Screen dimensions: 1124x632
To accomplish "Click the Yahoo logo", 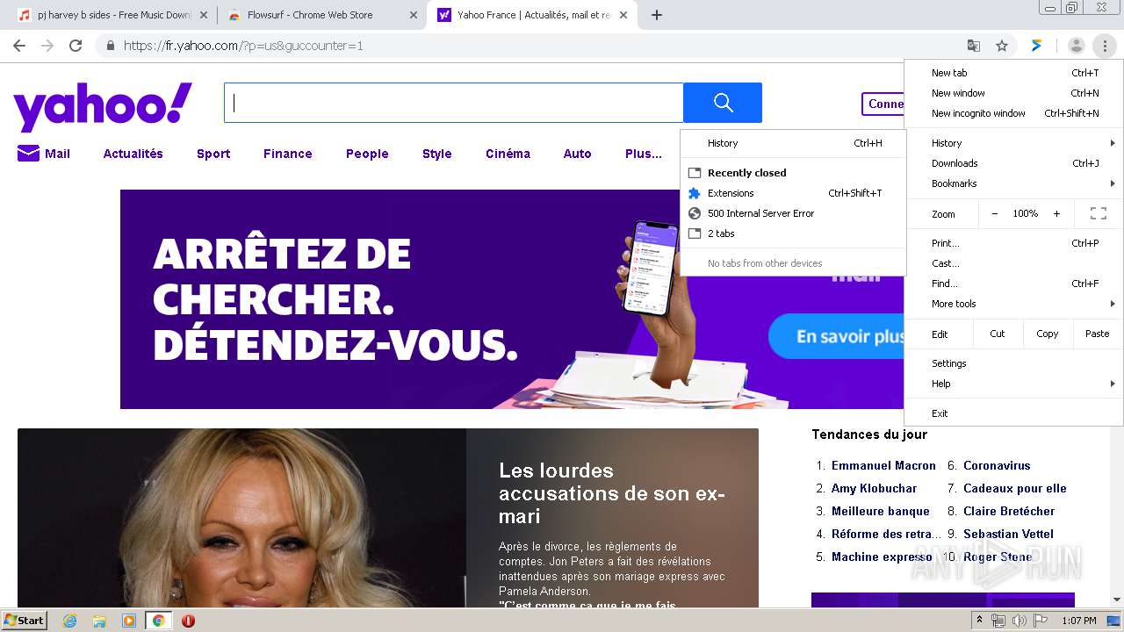I will (103, 107).
